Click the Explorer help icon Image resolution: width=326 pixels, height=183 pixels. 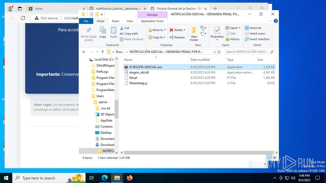[276, 21]
